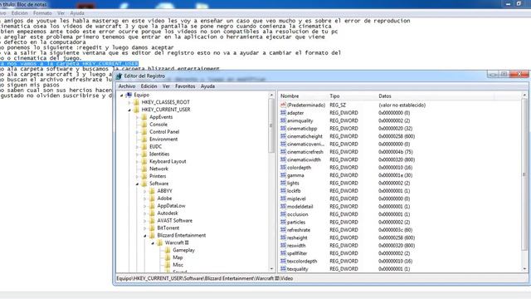Expand the BitTorrent node arrow
The image size is (531, 299).
click(145, 228)
